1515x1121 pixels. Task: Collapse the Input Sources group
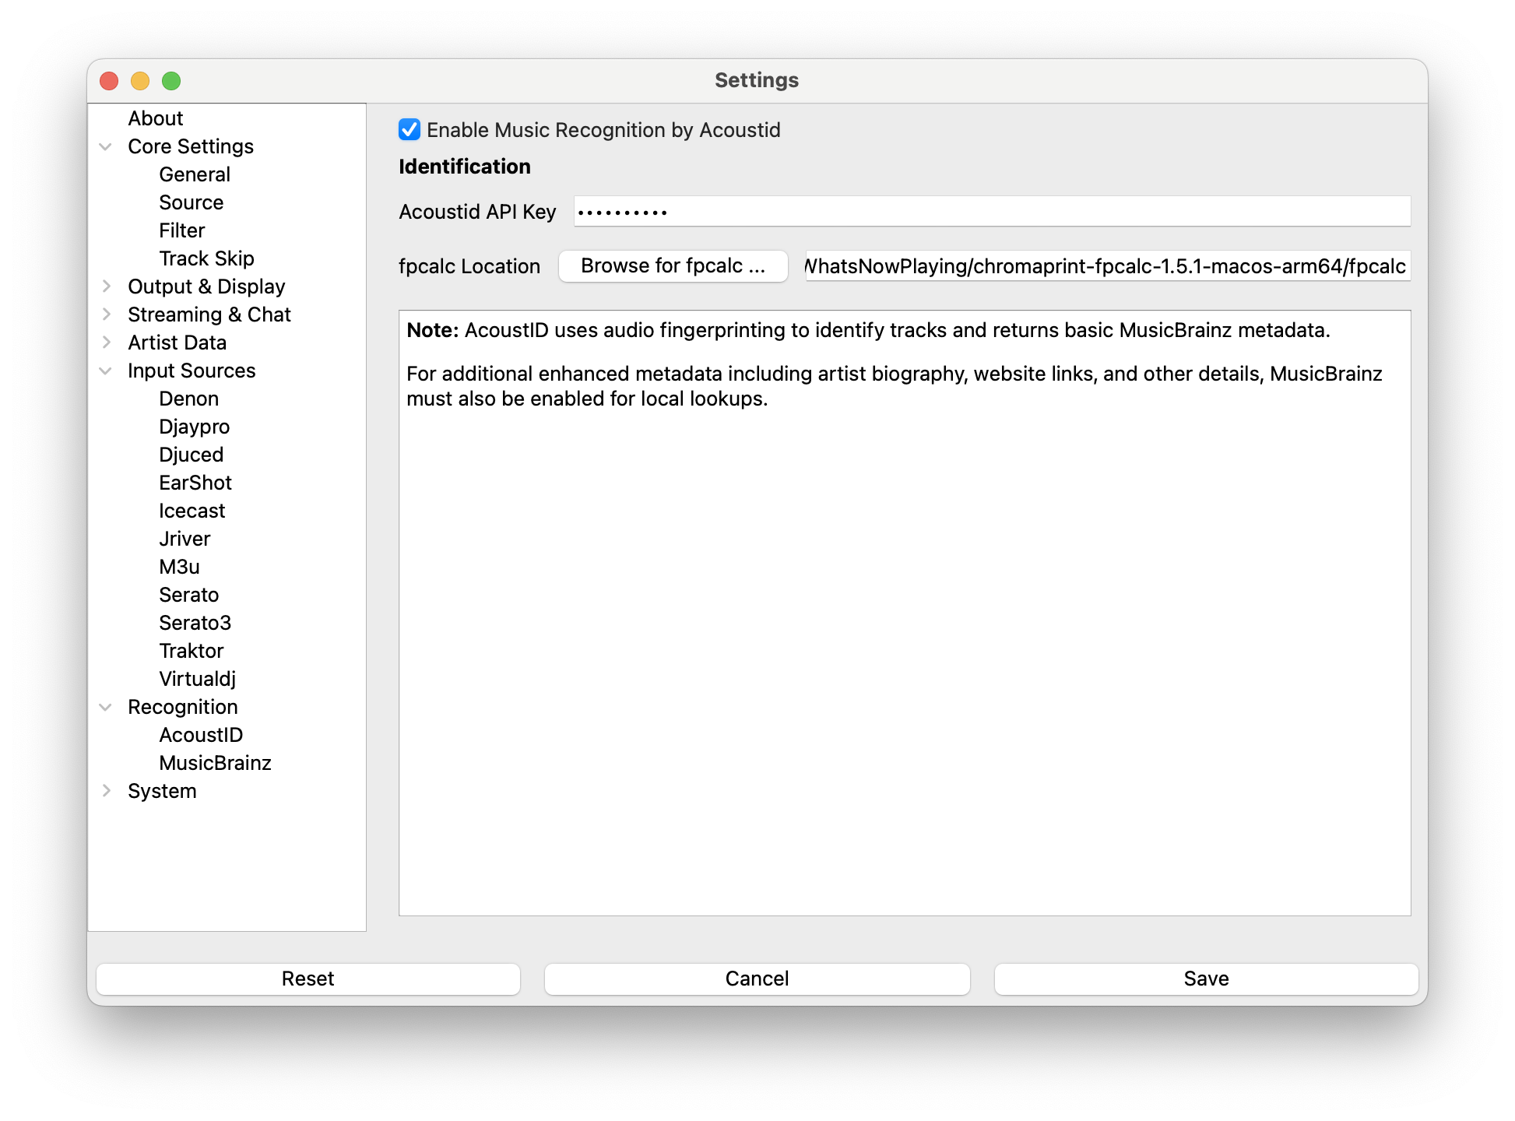tap(106, 371)
